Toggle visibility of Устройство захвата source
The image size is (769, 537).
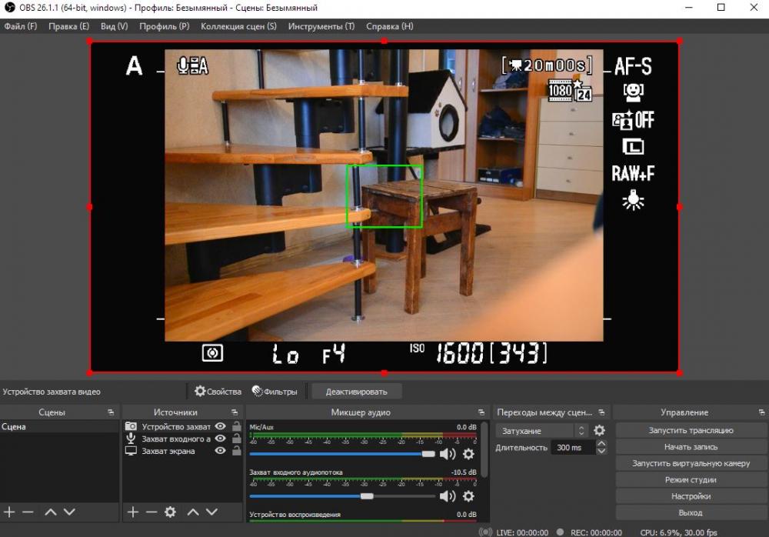(x=221, y=426)
